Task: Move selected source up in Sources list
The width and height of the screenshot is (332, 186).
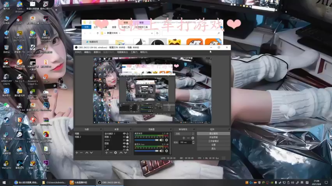Action: (x=121, y=153)
